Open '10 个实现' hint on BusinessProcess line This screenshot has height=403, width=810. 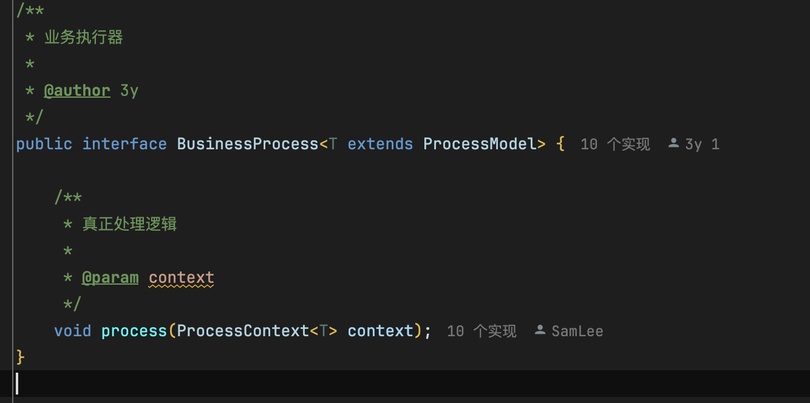coord(615,144)
